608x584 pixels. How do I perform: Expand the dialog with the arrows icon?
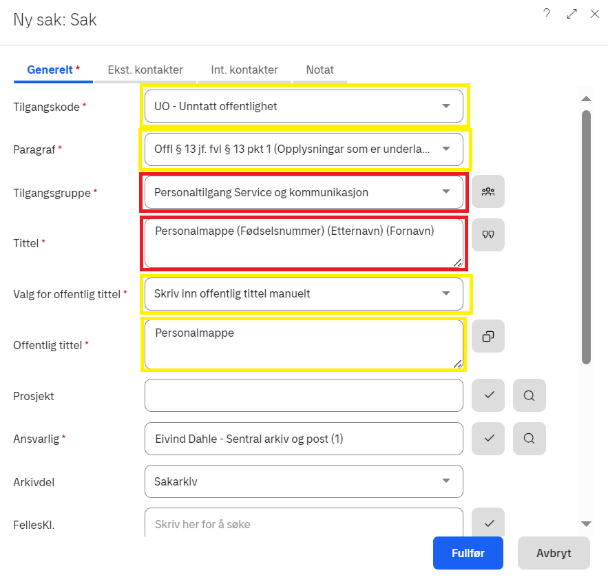[x=572, y=14]
